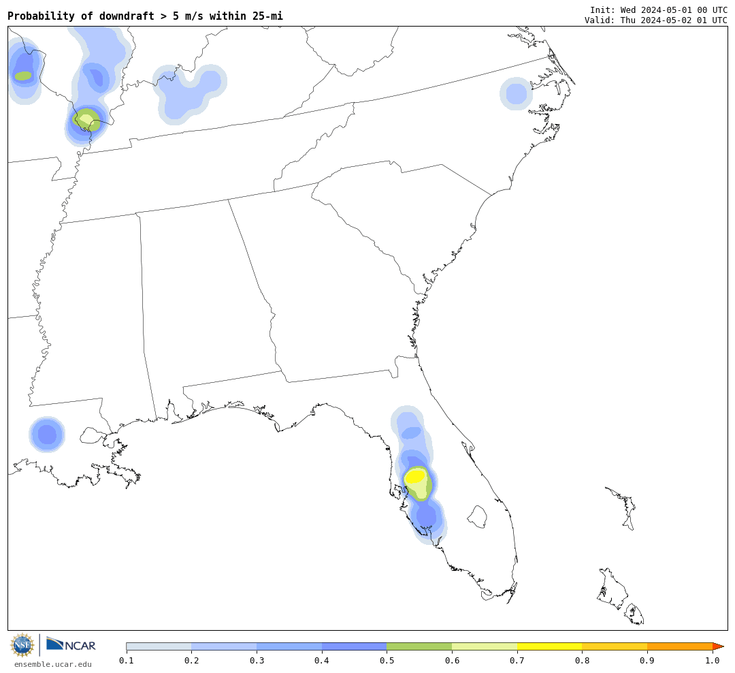The image size is (735, 673).
Task: Click the 0.1–0.2 pale gray colorbar segment
Action: [x=159, y=646]
